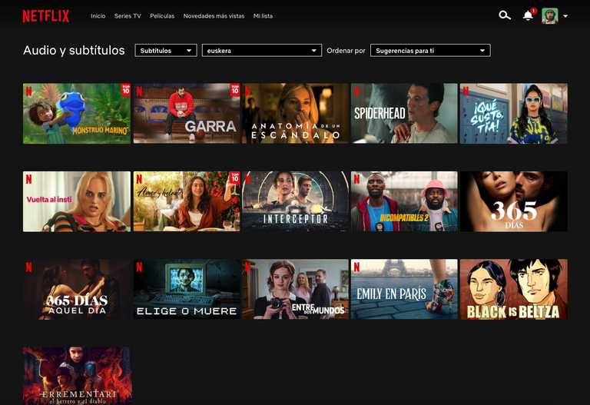Click the profile avatar picture

pyautogui.click(x=550, y=16)
